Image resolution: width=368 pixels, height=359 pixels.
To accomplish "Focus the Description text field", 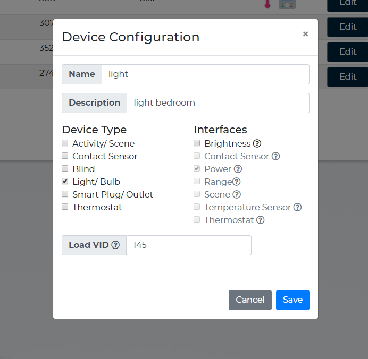I will [x=218, y=103].
